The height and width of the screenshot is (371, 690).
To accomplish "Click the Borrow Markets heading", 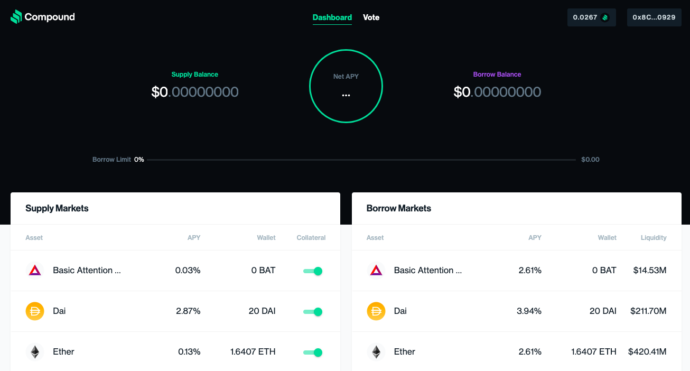I will 399,208.
